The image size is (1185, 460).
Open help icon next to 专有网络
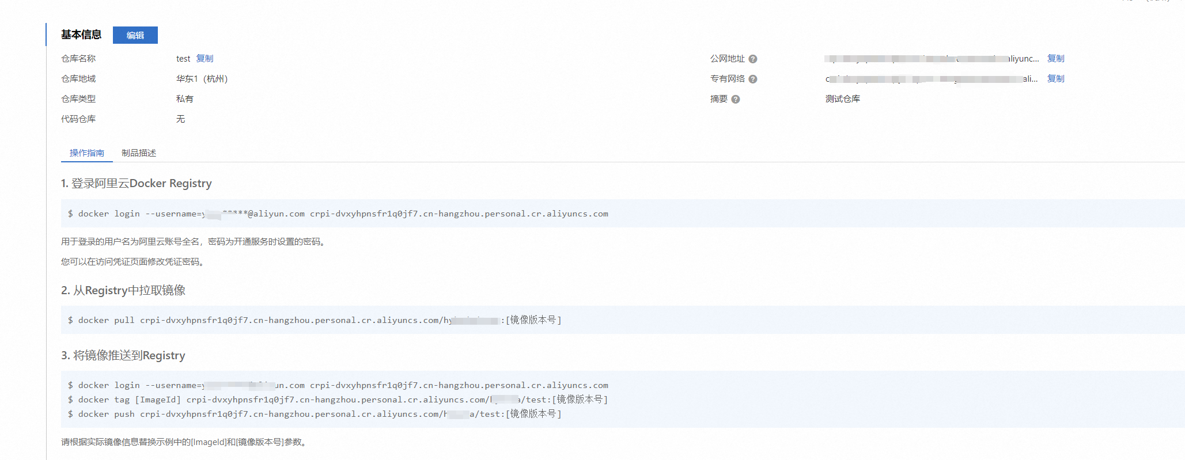pyautogui.click(x=753, y=79)
